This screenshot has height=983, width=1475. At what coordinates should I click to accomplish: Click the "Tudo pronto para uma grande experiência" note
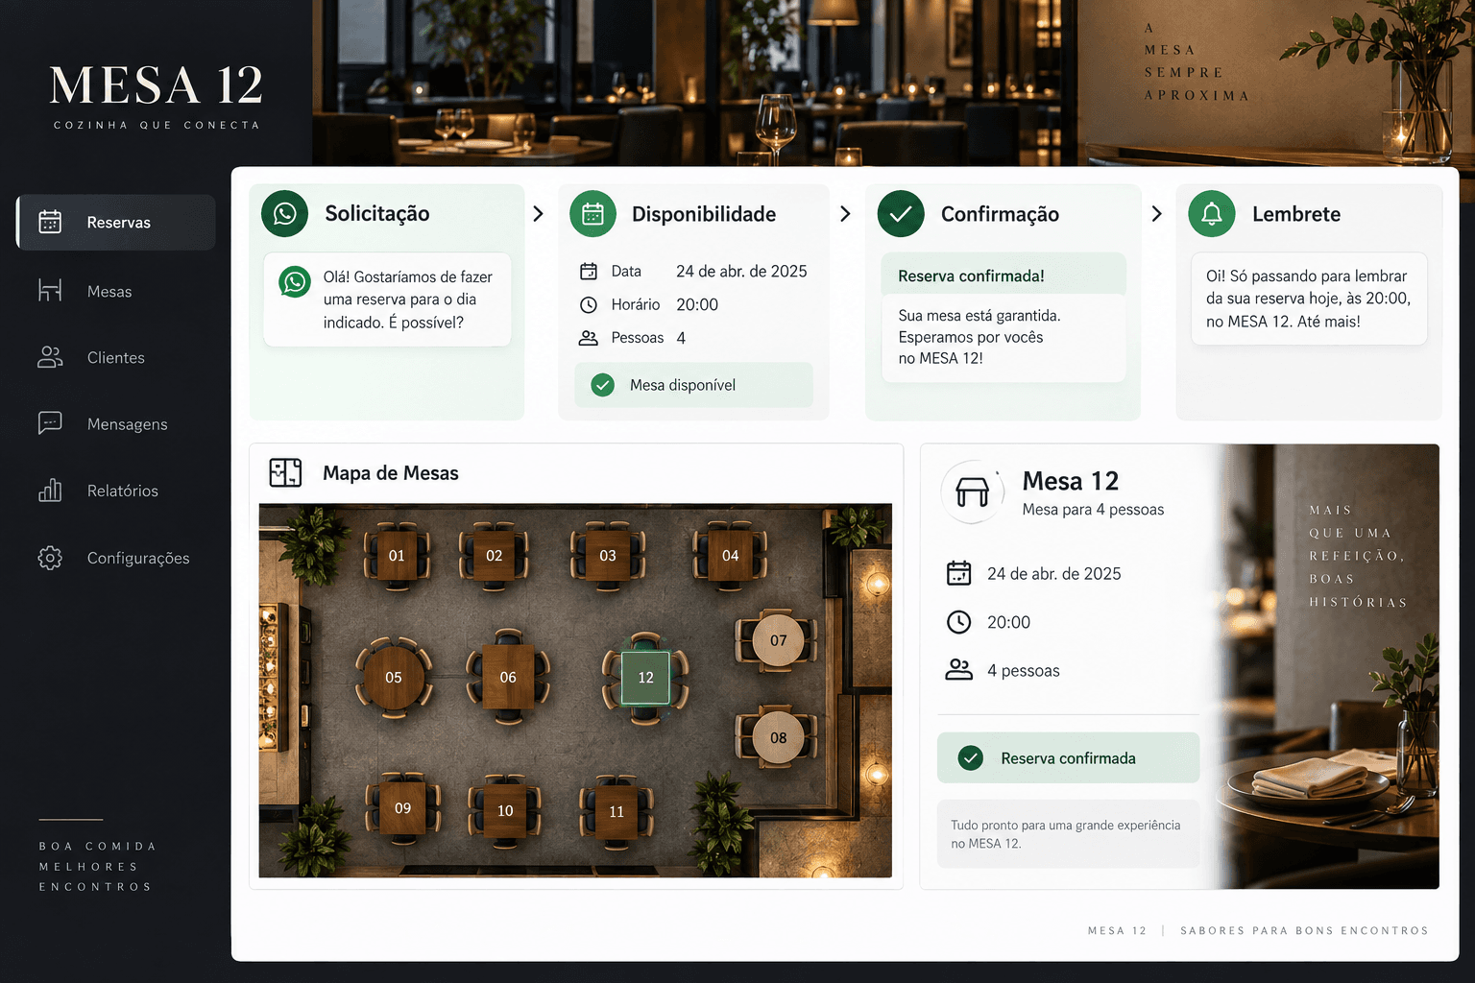click(x=1068, y=833)
